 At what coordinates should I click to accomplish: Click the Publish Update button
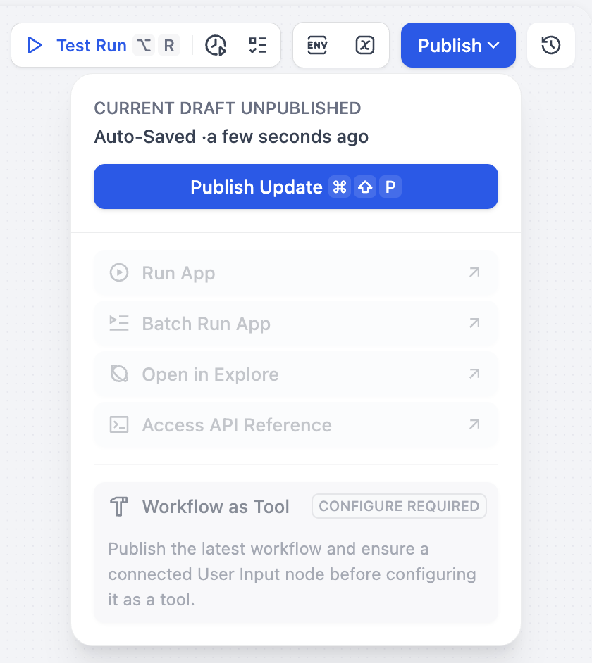coord(295,187)
